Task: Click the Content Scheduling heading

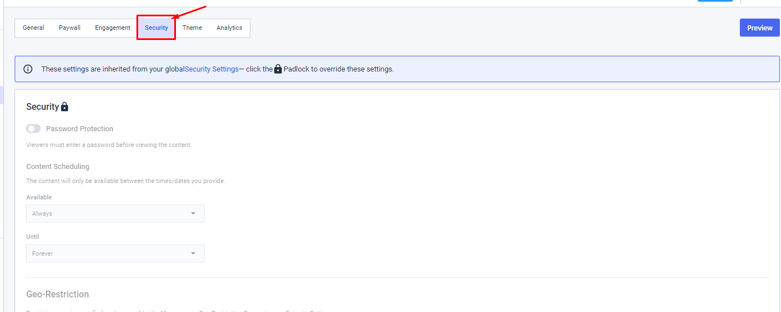Action: click(x=58, y=166)
